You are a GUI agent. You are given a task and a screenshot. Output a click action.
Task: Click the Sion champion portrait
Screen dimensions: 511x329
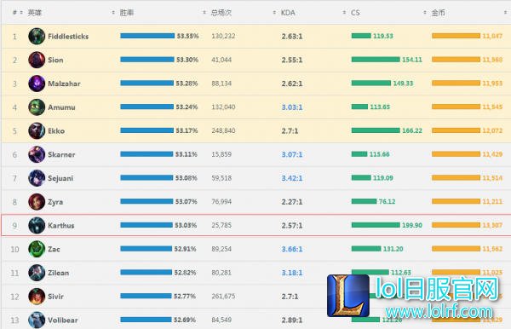[37, 60]
